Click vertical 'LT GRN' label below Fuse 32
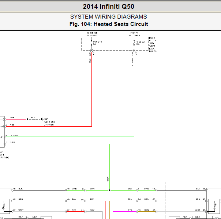Viewport: 221px width, 219px height. [x=132, y=62]
